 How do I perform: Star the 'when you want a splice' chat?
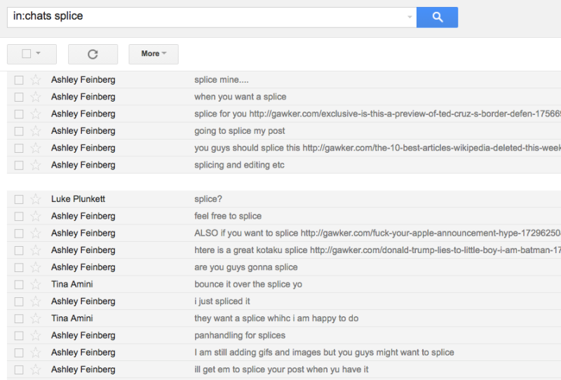coord(36,97)
